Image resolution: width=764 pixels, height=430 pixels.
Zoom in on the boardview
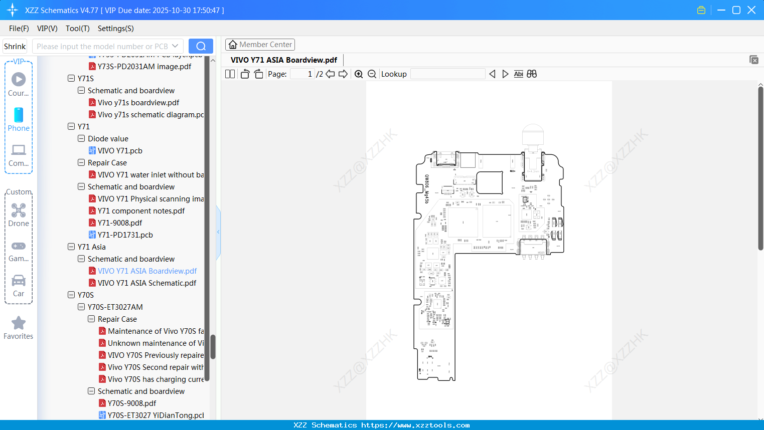359,74
